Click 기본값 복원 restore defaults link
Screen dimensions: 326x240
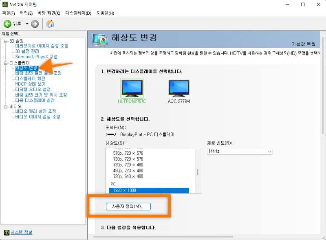coord(303,44)
